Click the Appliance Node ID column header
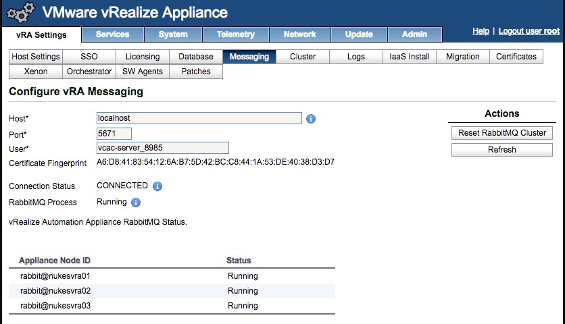This screenshot has height=324, width=565. click(55, 261)
